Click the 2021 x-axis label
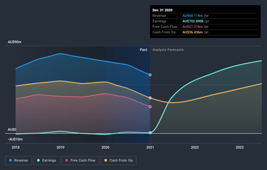Image resolution: width=267 pixels, height=170 pixels. coord(150,147)
